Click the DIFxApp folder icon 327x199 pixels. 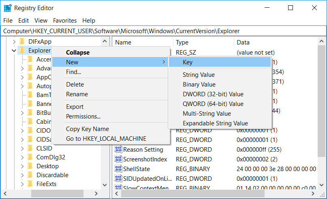22,42
